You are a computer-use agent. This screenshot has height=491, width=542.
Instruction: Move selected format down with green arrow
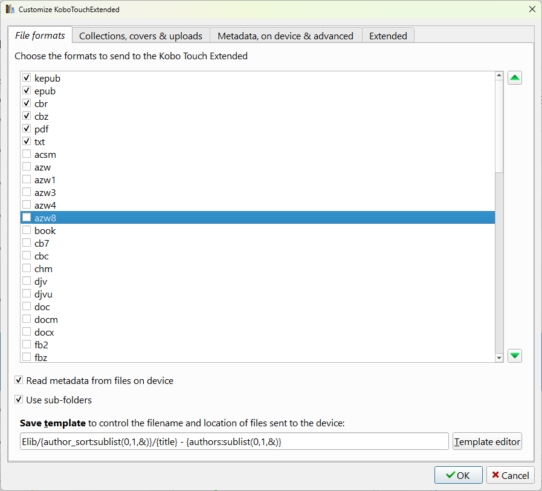pos(514,356)
